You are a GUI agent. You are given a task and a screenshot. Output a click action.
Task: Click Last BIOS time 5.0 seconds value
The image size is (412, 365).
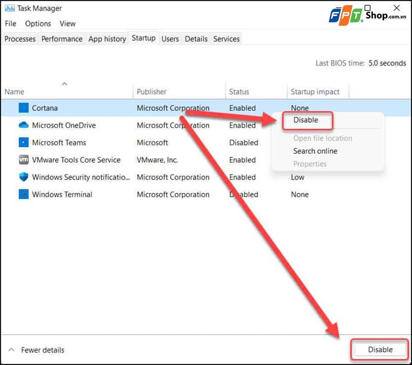(x=387, y=63)
